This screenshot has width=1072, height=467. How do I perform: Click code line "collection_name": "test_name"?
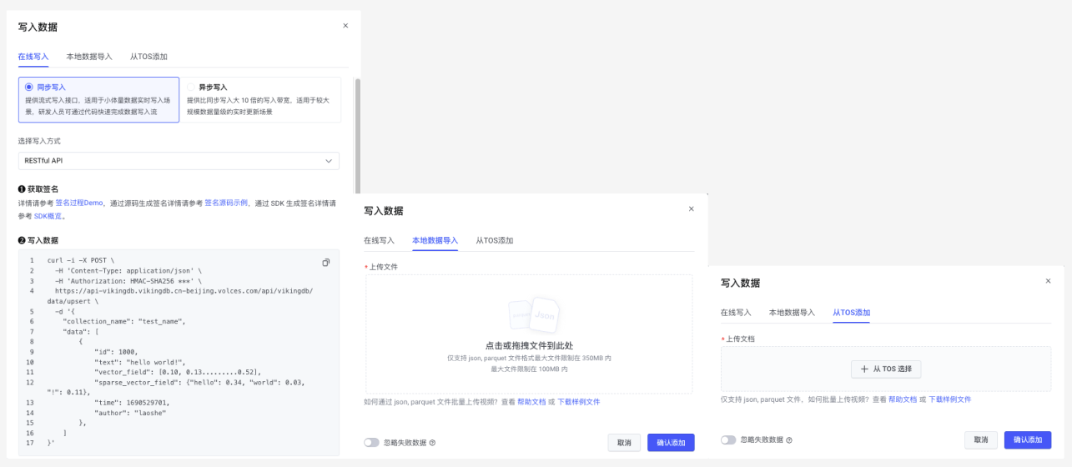click(x=123, y=321)
